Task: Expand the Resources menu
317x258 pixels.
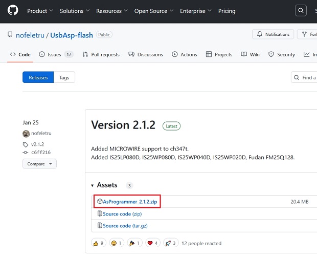Action: coord(112,11)
